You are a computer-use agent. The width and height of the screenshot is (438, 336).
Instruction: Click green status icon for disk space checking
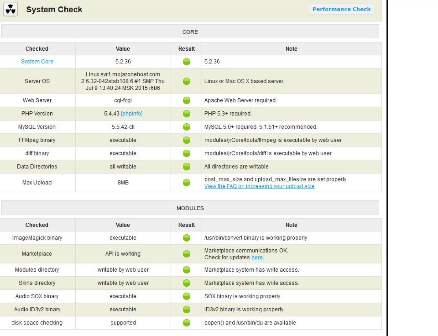coord(186,323)
